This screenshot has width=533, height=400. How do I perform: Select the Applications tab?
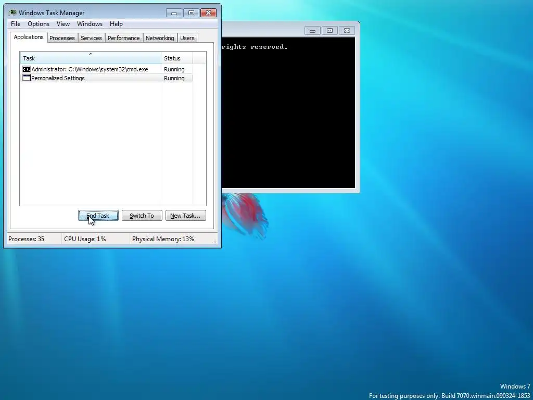(29, 37)
